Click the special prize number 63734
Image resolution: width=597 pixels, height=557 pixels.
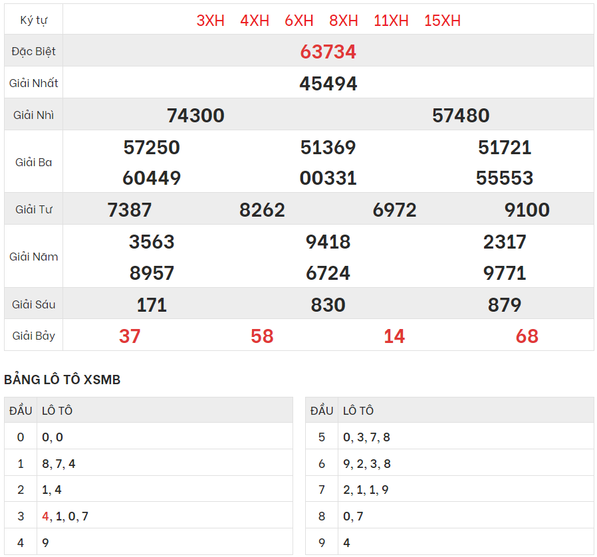pyautogui.click(x=328, y=51)
